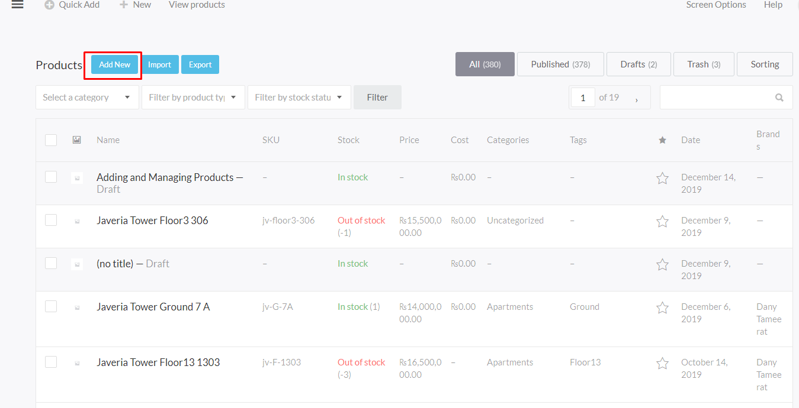799x408 pixels.
Task: Open the Trash tab
Action: 704,64
